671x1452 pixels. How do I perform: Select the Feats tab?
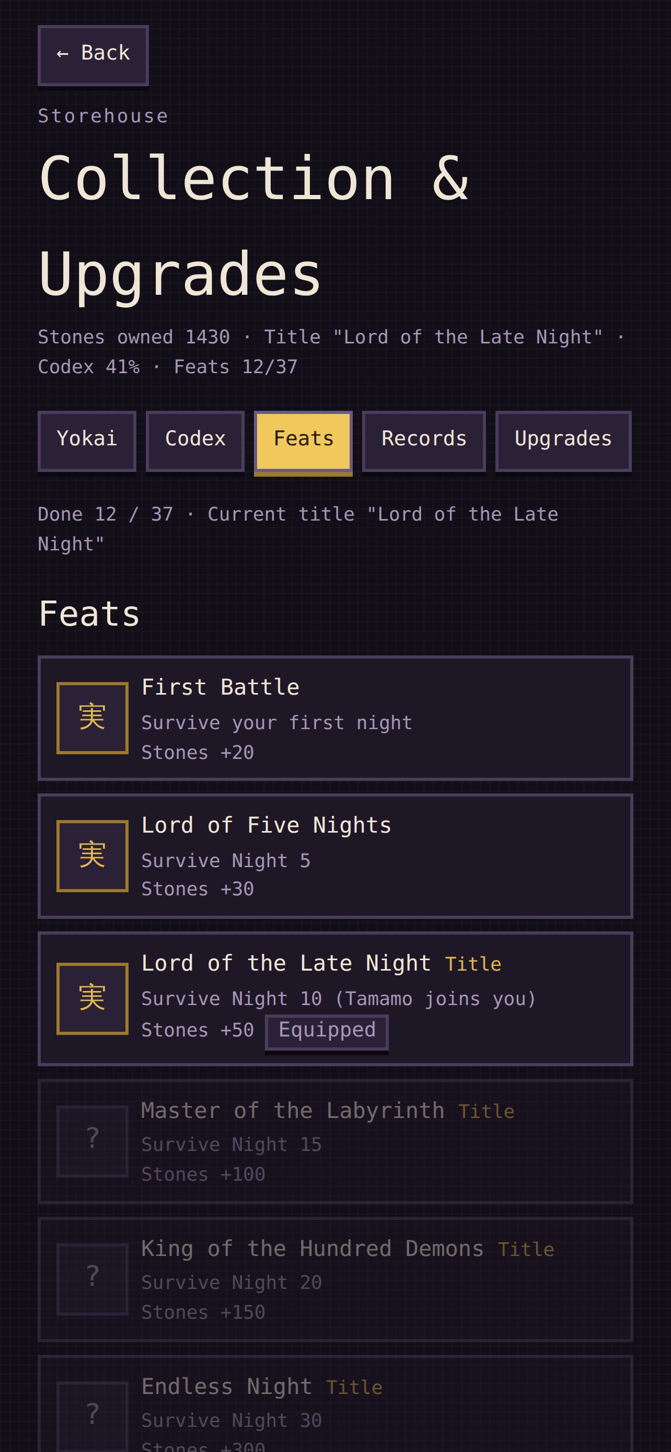303,441
